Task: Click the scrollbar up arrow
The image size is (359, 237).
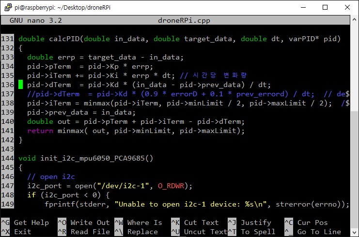Action: pos(354,19)
